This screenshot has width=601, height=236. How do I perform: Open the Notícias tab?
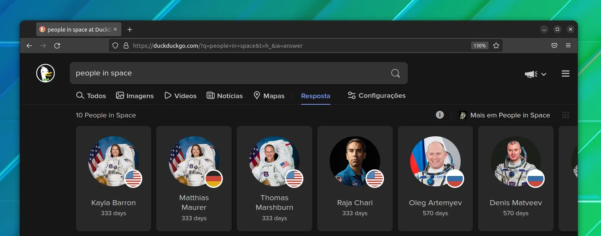[x=225, y=95]
